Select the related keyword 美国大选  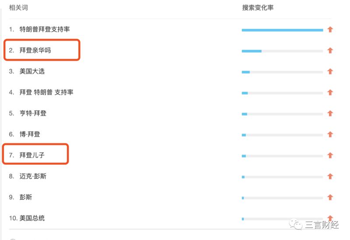(x=32, y=71)
